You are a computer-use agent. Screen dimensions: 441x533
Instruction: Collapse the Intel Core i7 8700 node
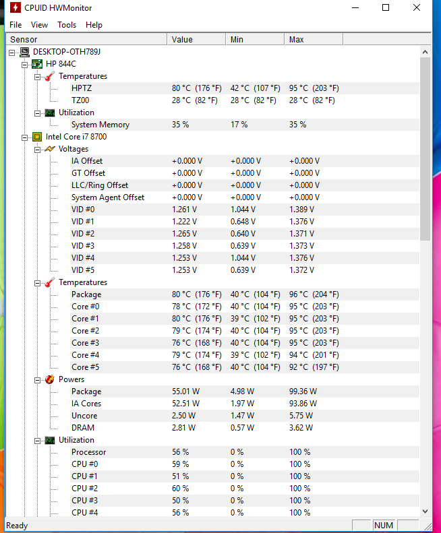(x=24, y=137)
